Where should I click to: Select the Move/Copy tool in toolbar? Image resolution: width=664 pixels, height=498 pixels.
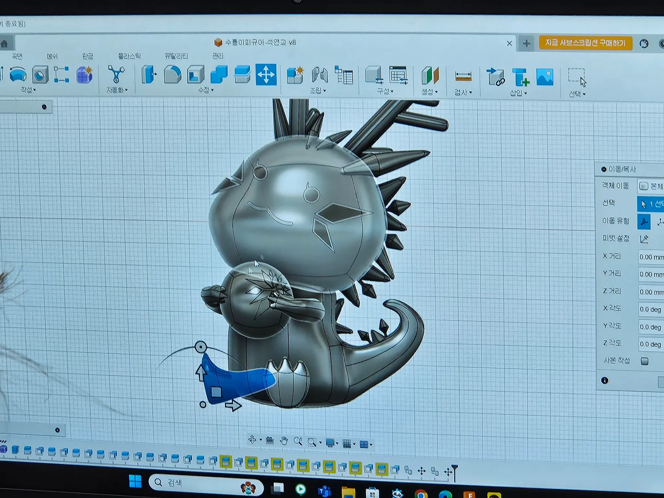point(266,75)
